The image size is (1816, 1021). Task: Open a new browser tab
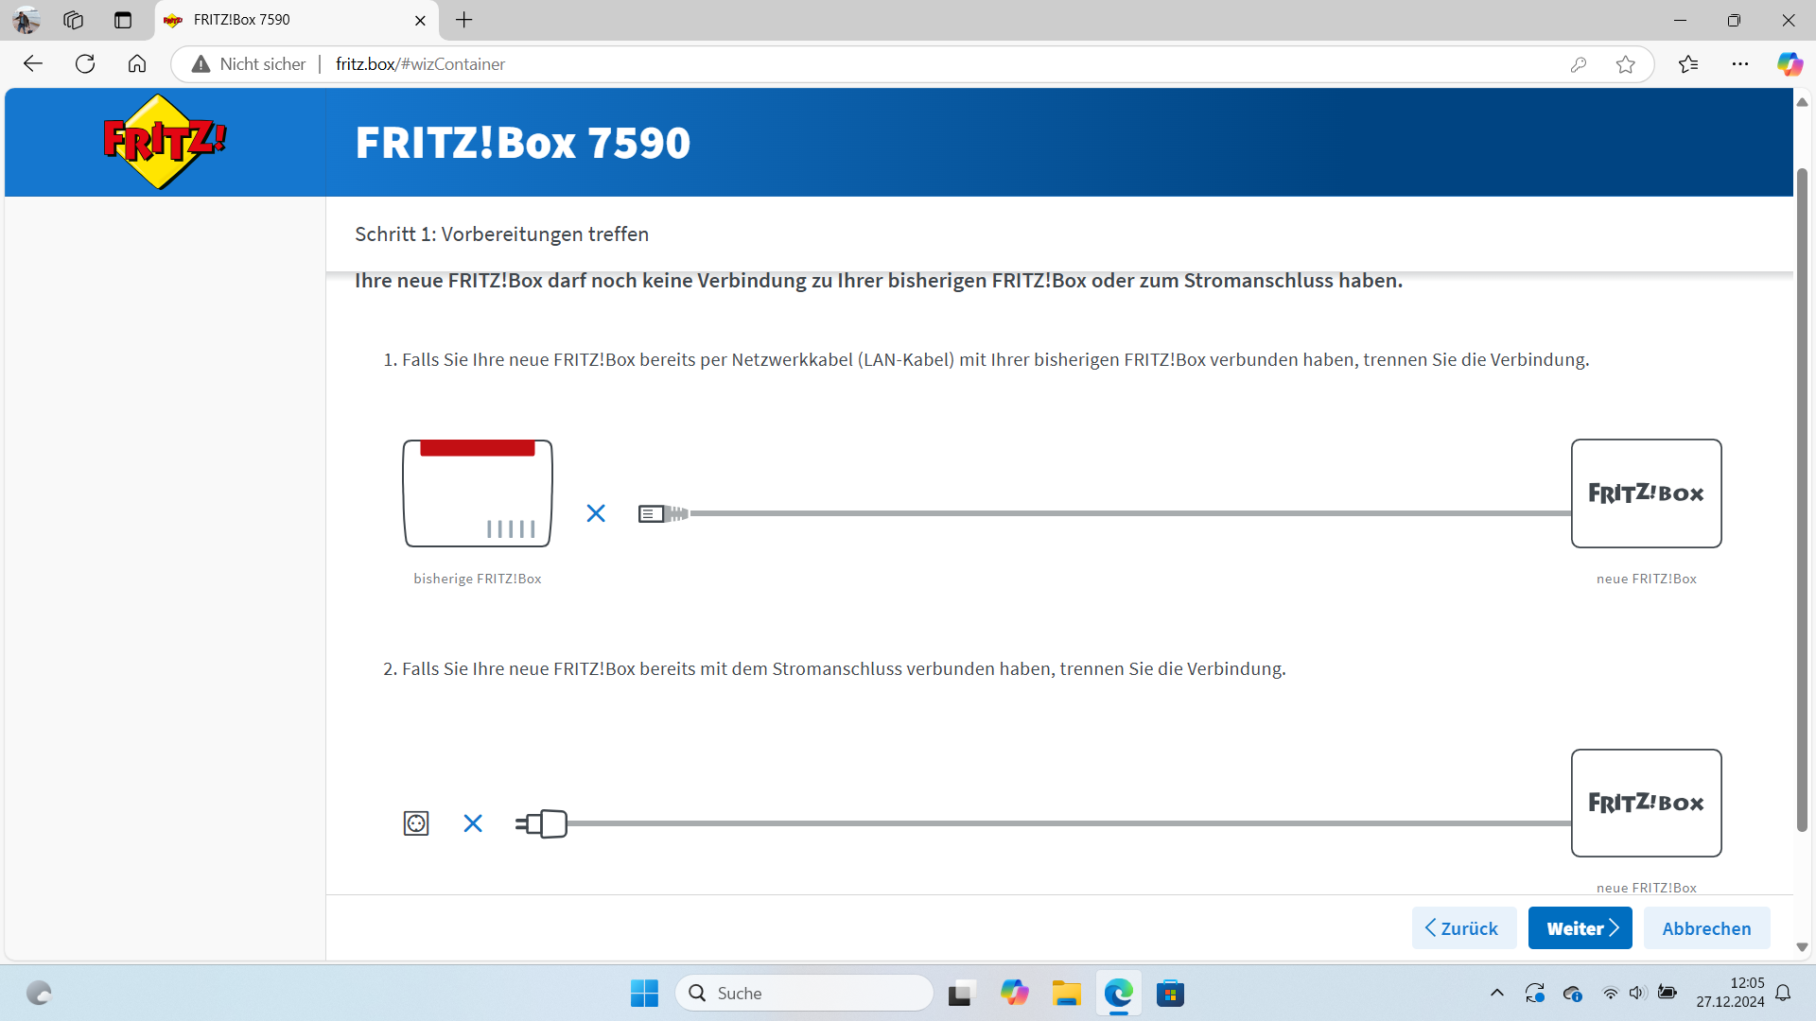pyautogui.click(x=463, y=20)
